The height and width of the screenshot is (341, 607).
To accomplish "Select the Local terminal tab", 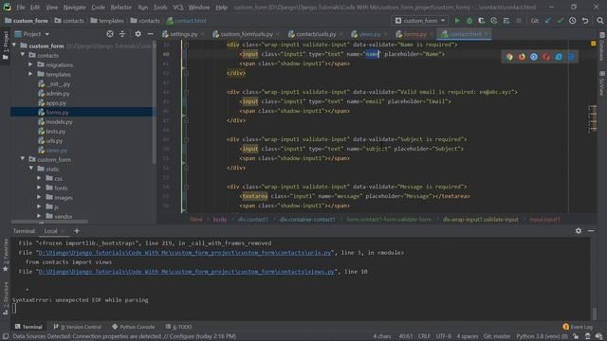I will (x=50, y=231).
